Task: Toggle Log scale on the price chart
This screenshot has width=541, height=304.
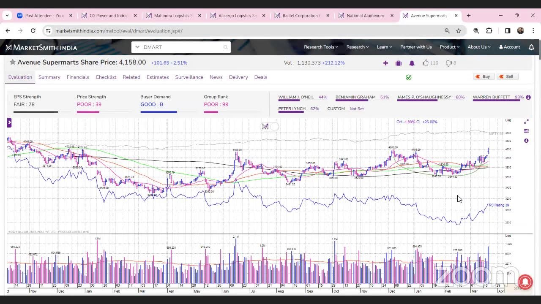Action: 508,121
